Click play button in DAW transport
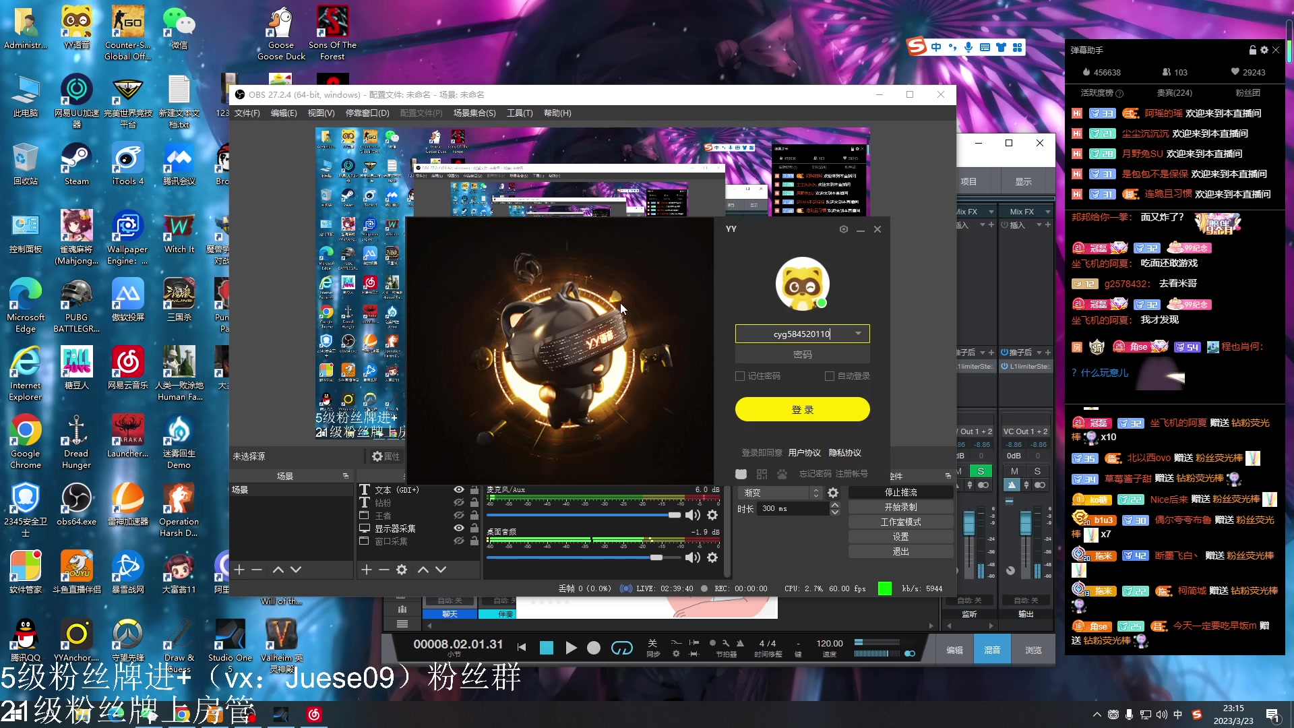Viewport: 1294px width, 728px height. click(x=571, y=648)
